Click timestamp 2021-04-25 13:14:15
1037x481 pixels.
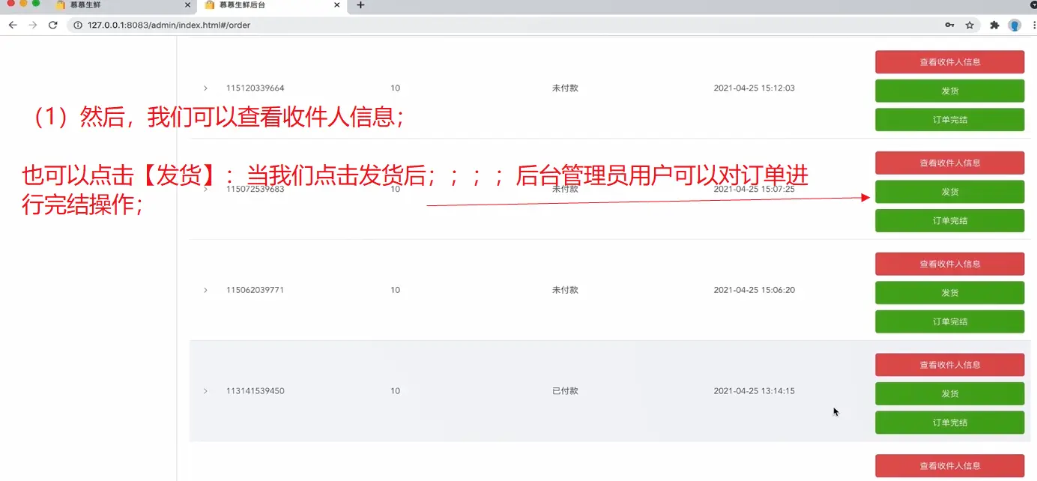point(755,391)
